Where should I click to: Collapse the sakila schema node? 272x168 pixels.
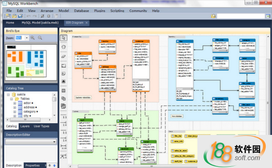click(x=8, y=94)
